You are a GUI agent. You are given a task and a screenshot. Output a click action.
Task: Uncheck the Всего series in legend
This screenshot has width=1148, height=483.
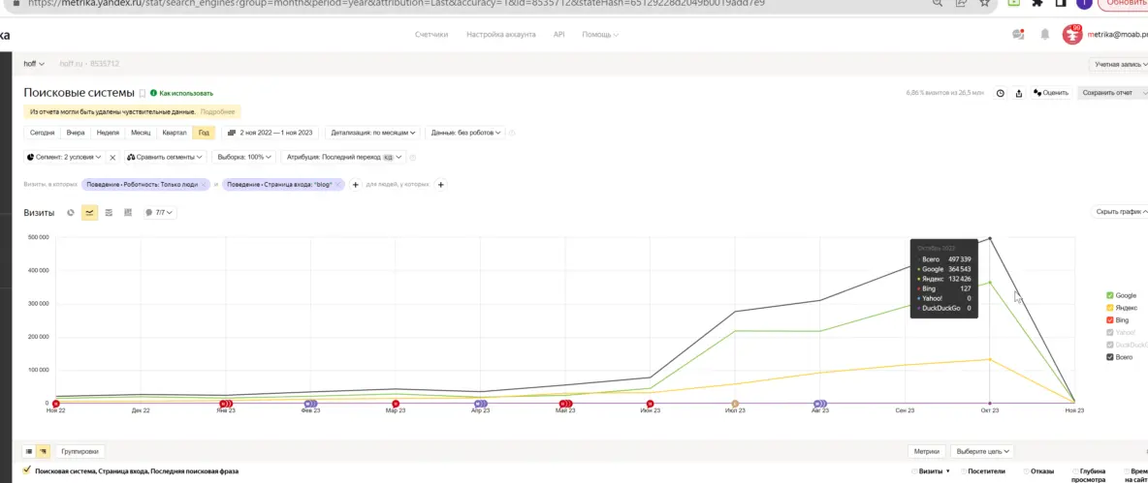click(1110, 357)
